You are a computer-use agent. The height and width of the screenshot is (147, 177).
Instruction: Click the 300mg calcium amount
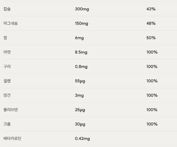point(82,9)
